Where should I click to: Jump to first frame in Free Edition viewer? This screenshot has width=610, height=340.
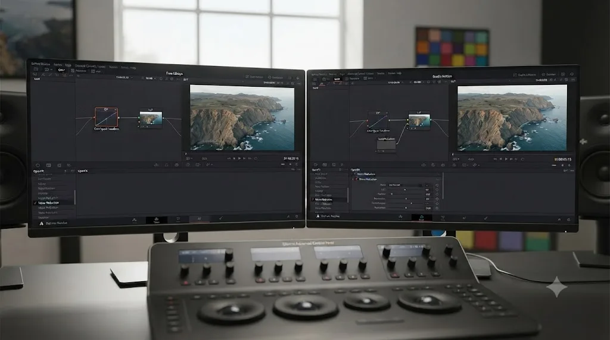point(229,158)
